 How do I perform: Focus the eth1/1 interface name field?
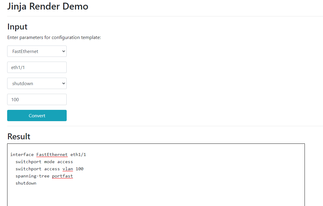pos(37,67)
